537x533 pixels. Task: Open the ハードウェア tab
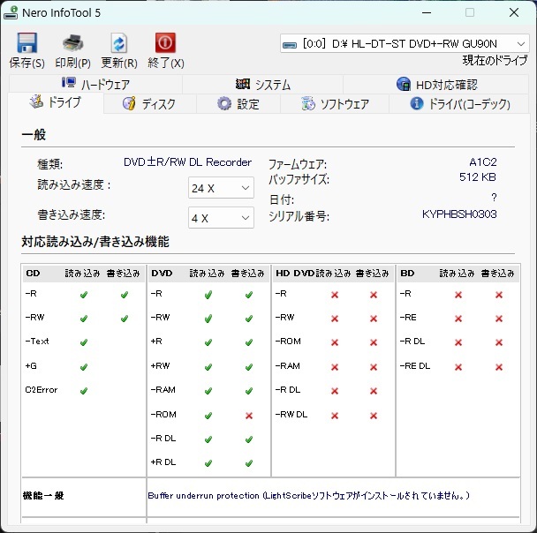[x=95, y=85]
